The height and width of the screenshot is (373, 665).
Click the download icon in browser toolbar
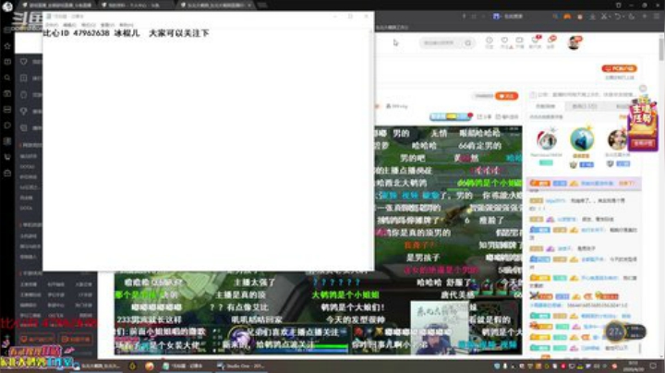(592, 16)
